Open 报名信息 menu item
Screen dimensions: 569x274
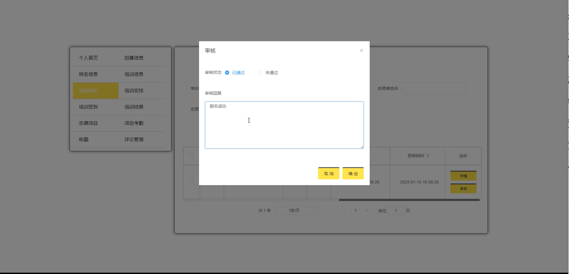click(88, 74)
